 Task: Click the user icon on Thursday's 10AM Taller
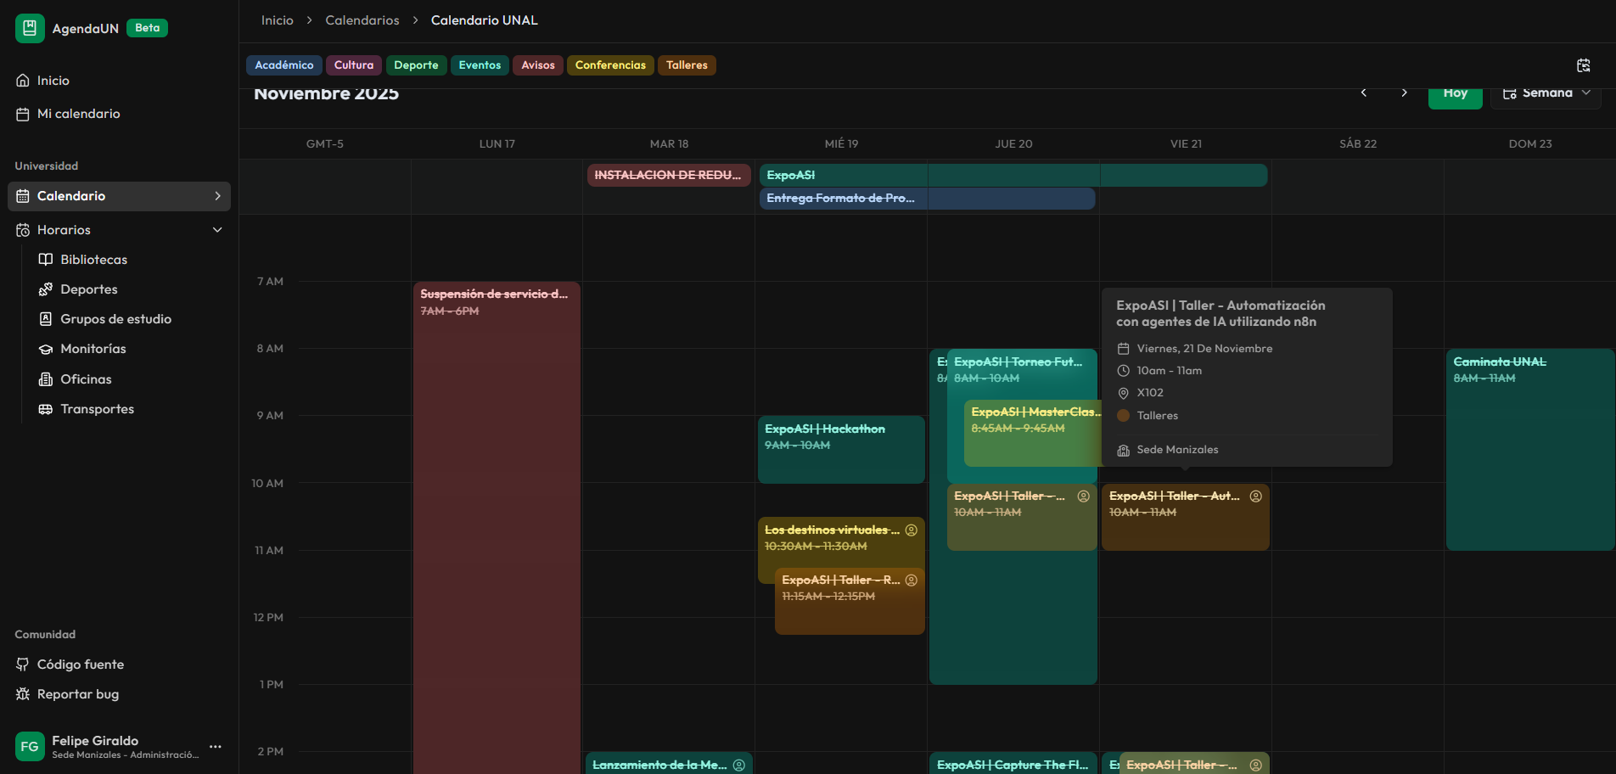[1084, 496]
